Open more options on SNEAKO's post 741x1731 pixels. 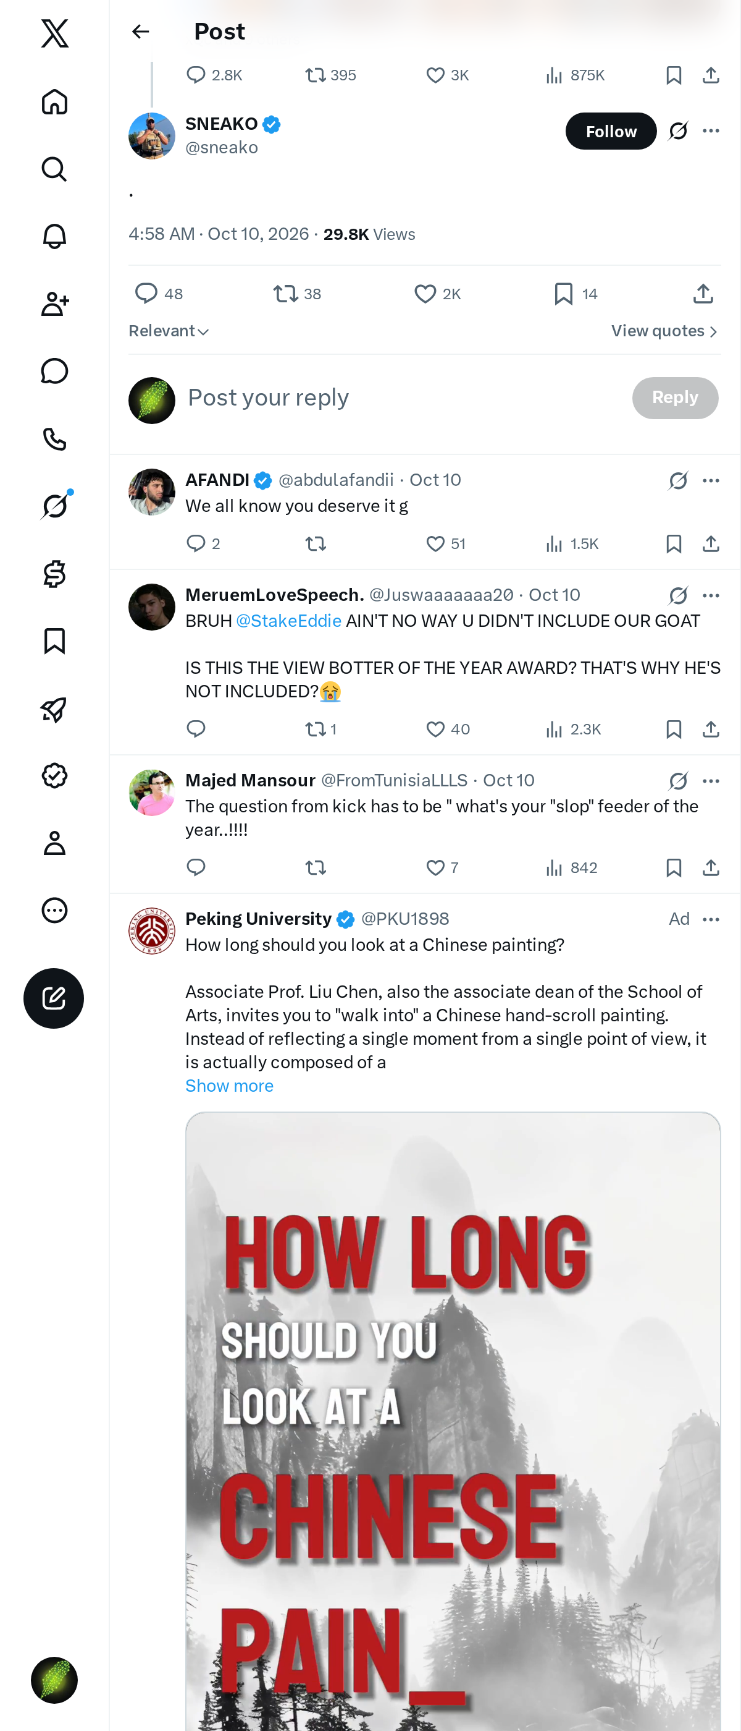click(x=711, y=131)
